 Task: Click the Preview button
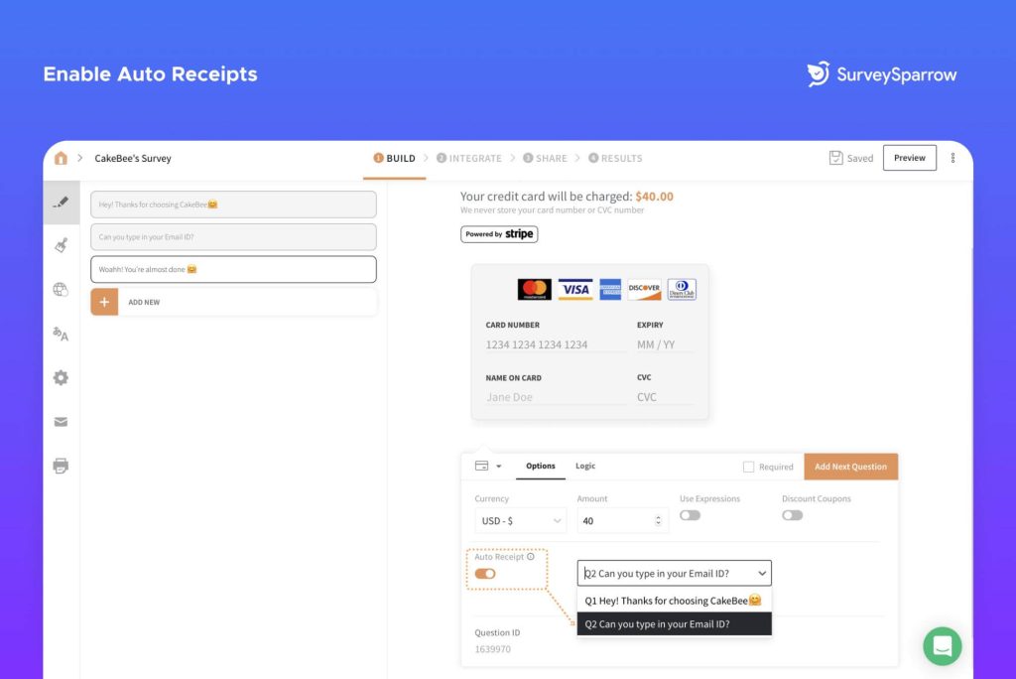click(909, 158)
